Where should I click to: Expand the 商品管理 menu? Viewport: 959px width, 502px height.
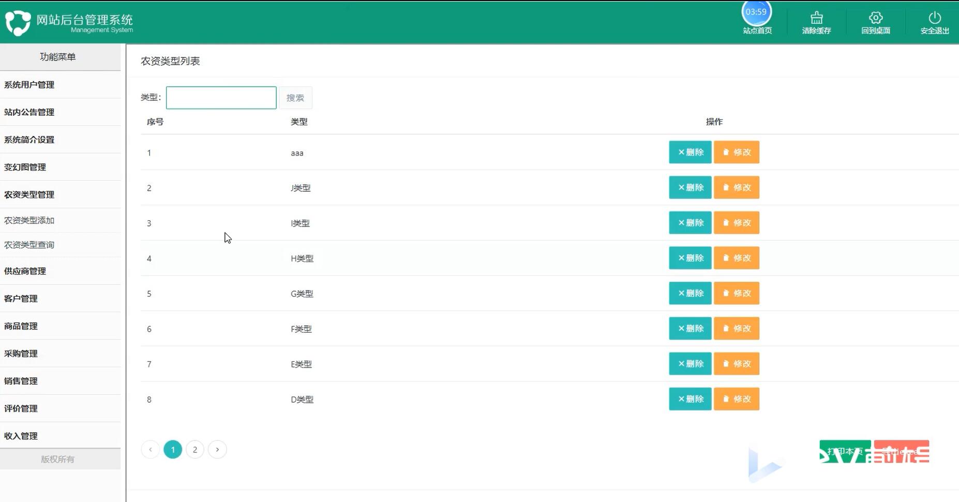pyautogui.click(x=21, y=326)
